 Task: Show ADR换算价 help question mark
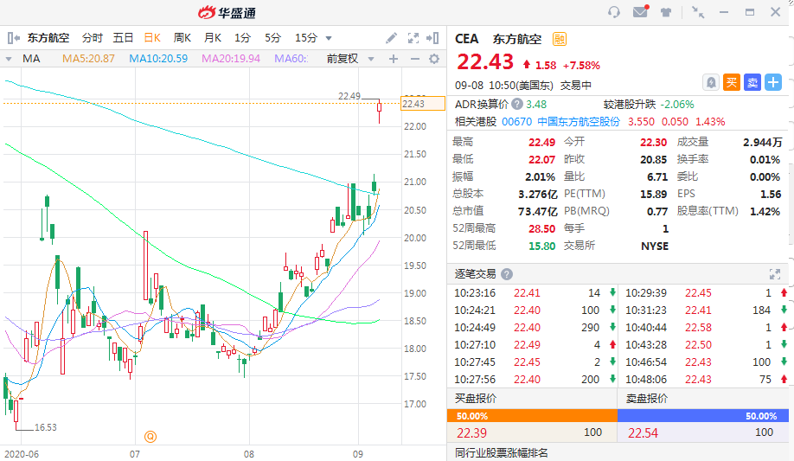[x=516, y=105]
